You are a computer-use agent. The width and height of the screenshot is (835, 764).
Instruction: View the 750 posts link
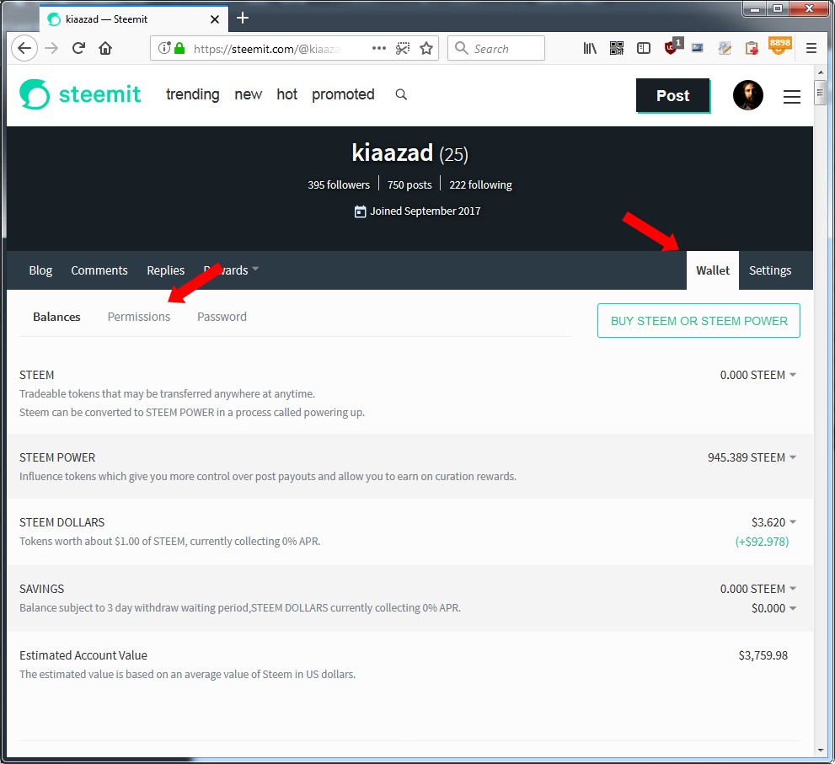point(409,184)
